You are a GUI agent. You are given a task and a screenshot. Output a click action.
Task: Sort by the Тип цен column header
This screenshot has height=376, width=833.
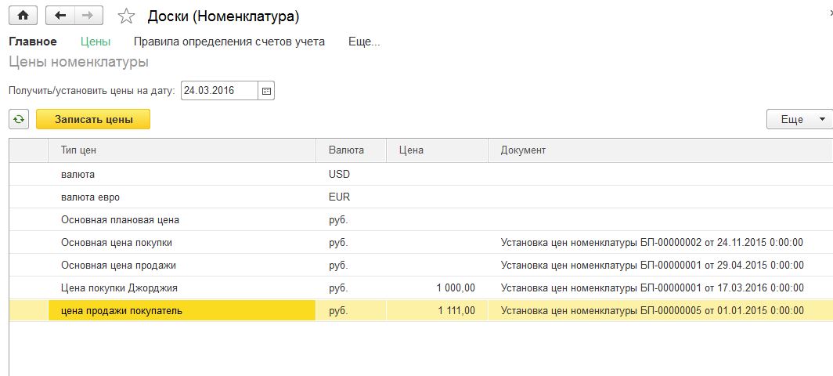point(78,150)
